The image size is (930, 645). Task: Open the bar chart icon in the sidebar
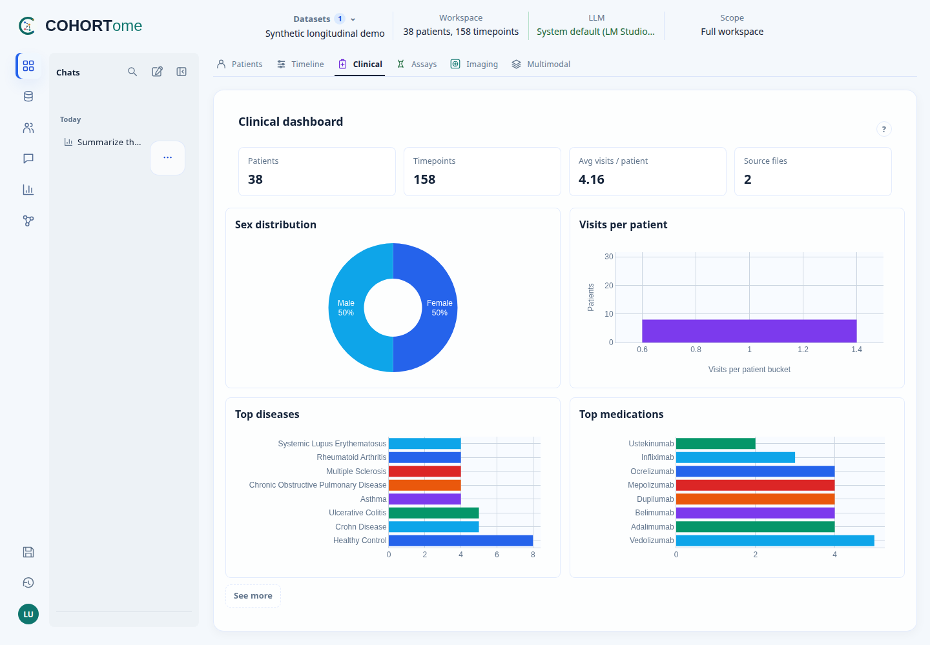click(x=28, y=190)
